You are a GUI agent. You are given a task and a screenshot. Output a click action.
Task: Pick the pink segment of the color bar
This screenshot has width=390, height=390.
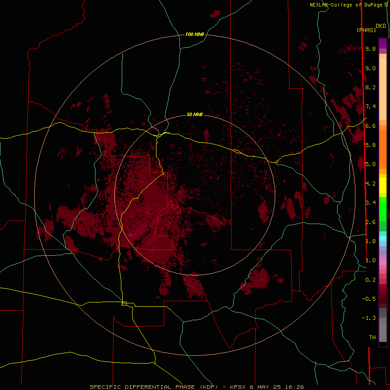[x=383, y=263]
